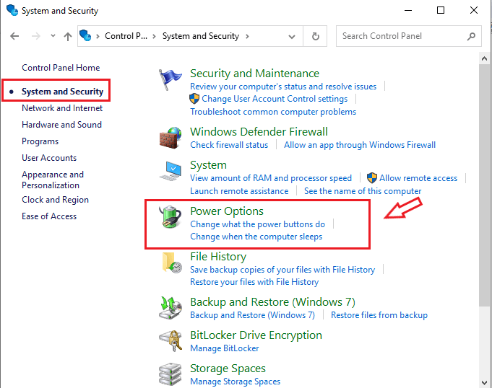Image resolution: width=492 pixels, height=388 pixels.
Task: Open Network and Internet category
Action: (x=62, y=108)
